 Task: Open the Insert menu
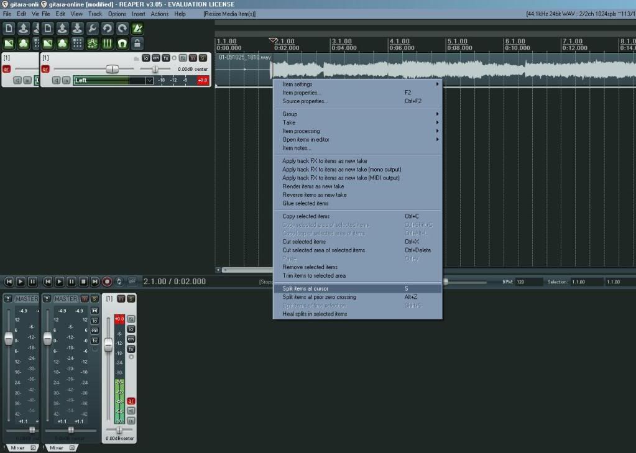(x=138, y=14)
